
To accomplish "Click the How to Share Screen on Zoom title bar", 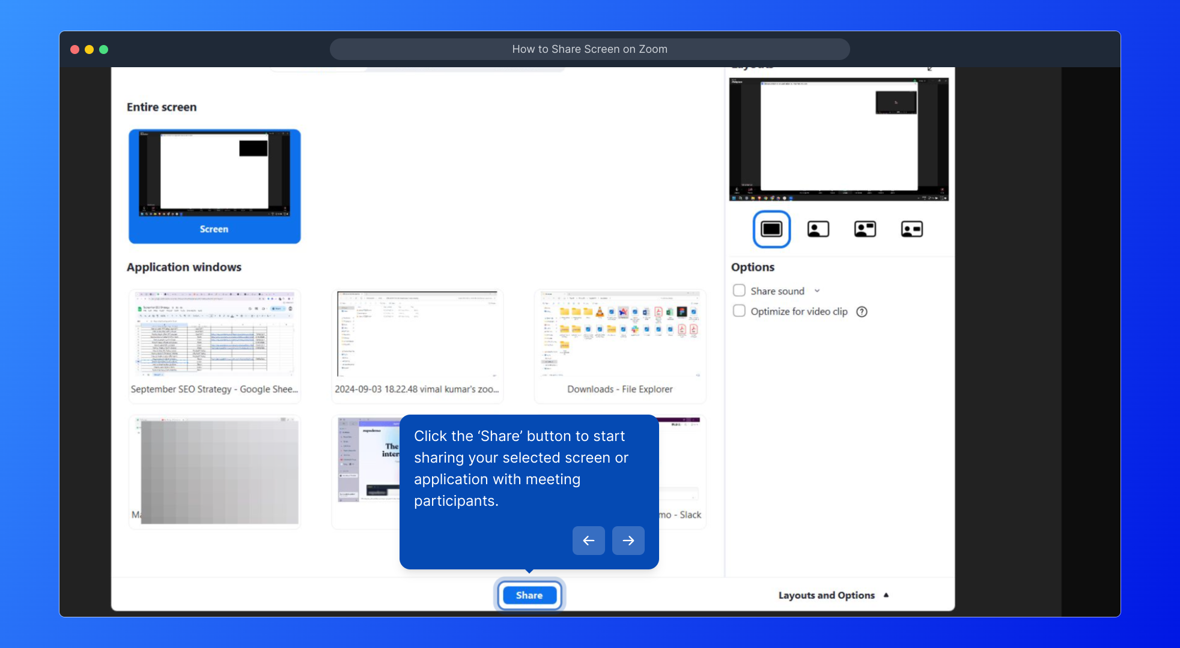I will (589, 49).
